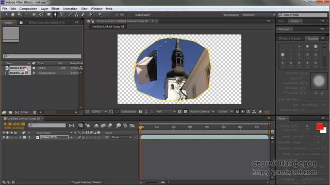
Task: Toggle video visibility eye for 00069.MTS layer
Action: coord(4,137)
